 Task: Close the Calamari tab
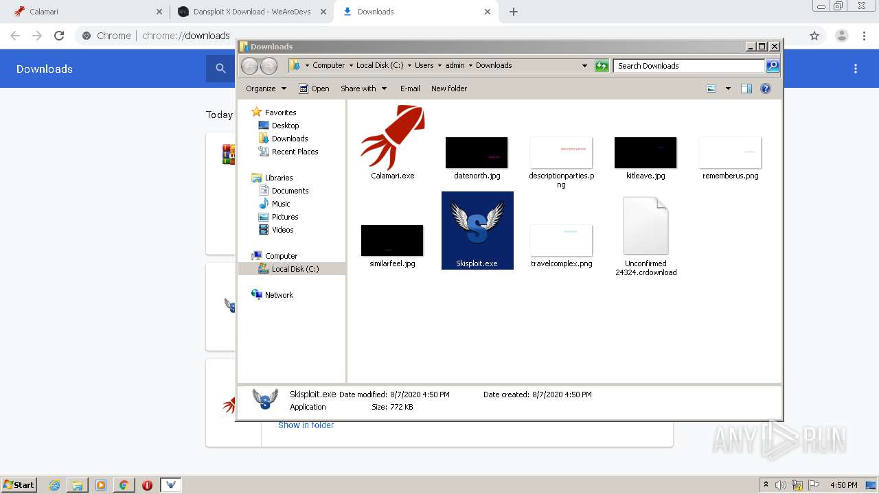pyautogui.click(x=159, y=12)
